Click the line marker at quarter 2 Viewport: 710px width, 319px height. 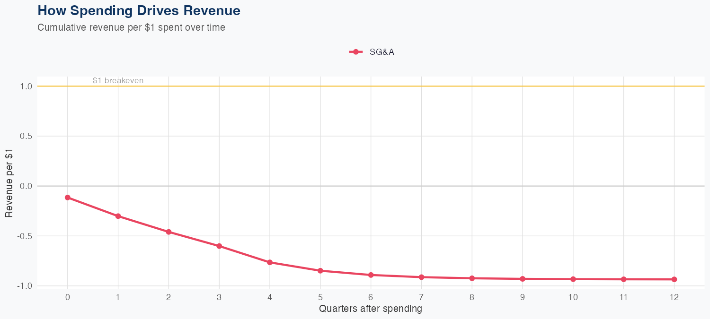[x=169, y=232]
